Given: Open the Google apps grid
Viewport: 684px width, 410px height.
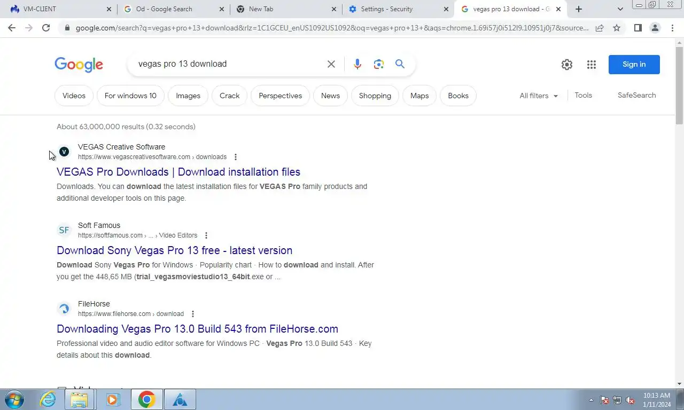Looking at the screenshot, I should coord(591,65).
